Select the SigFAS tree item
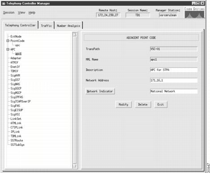210x173 pixels. pyautogui.click(x=15, y=106)
